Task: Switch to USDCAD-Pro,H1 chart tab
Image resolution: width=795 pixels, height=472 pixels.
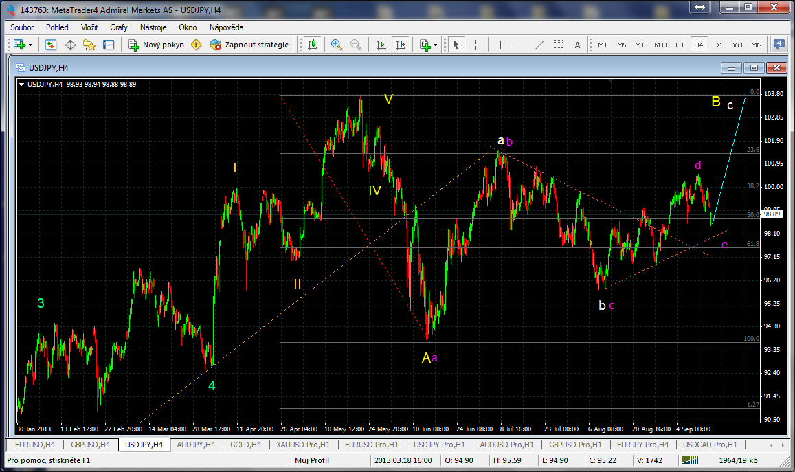Action: click(710, 445)
